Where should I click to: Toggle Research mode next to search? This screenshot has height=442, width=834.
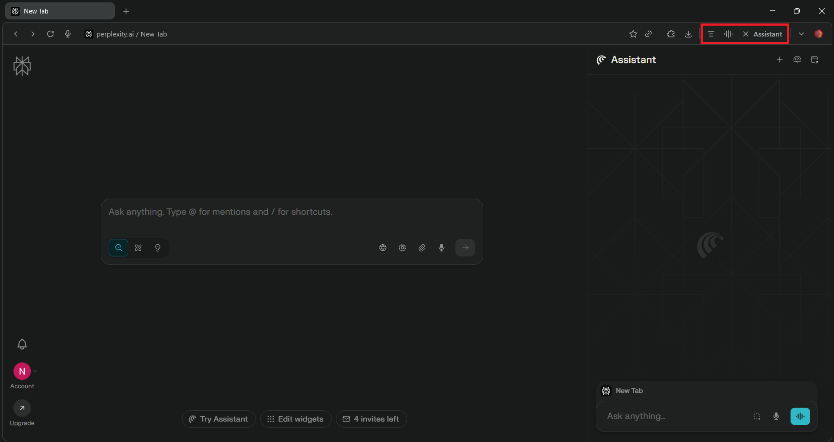pos(138,248)
